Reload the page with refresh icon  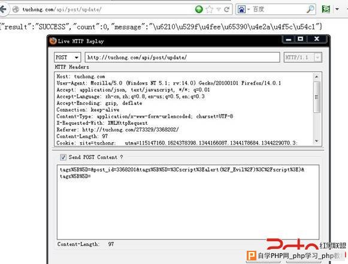coord(226,10)
